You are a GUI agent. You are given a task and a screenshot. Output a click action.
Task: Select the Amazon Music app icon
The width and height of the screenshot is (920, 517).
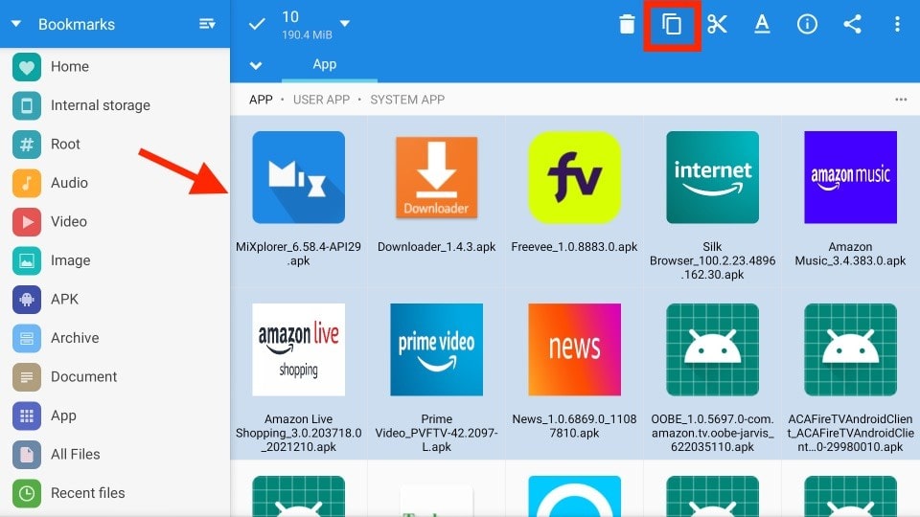[850, 177]
